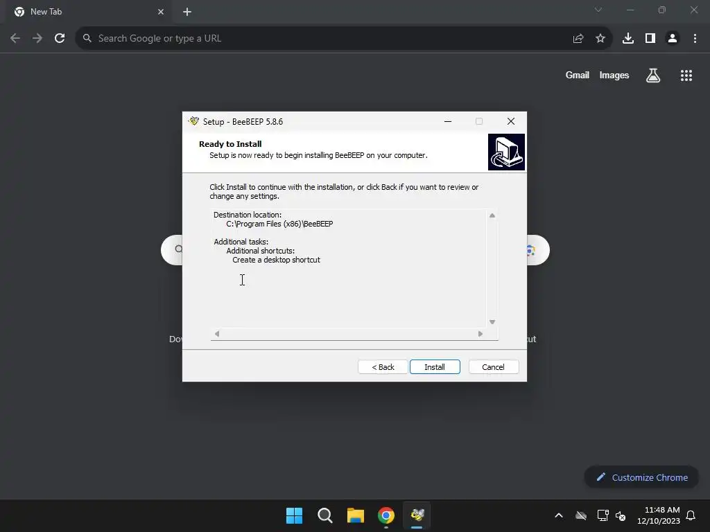The image size is (710, 532).
Task: Minimize the Chrome window
Action: [x=630, y=10]
